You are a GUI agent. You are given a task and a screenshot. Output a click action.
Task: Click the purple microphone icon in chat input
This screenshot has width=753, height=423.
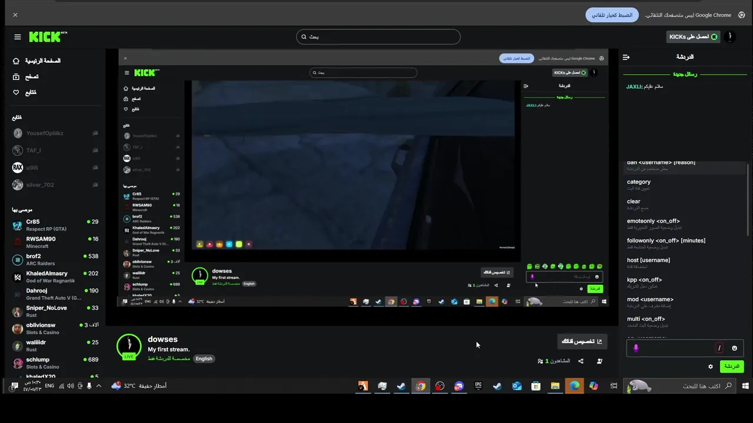click(636, 348)
